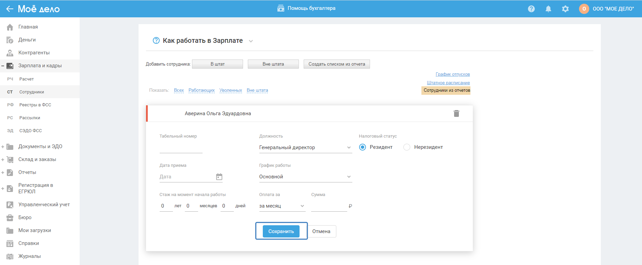Open settings gear in top bar
The width and height of the screenshot is (642, 265).
565,9
